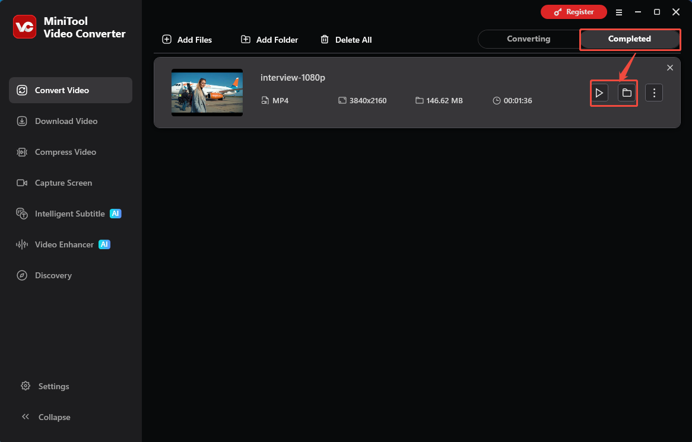Click the interview-1080p file name
The height and width of the screenshot is (442, 692).
pos(293,78)
